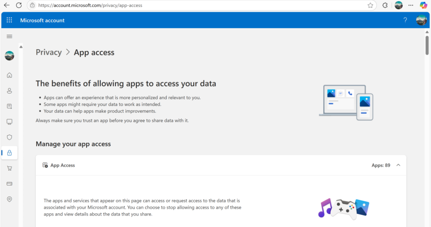Open the Home icon in sidebar
The height and width of the screenshot is (227, 431).
9,75
